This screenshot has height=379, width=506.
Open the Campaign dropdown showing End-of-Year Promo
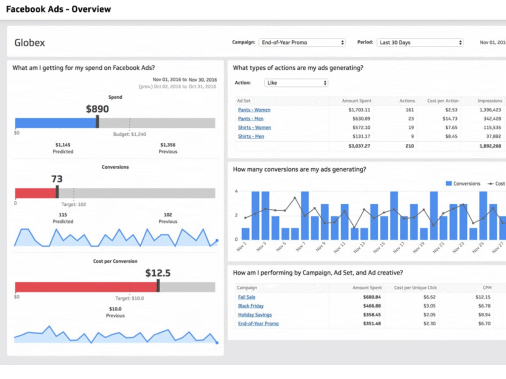pyautogui.click(x=302, y=42)
